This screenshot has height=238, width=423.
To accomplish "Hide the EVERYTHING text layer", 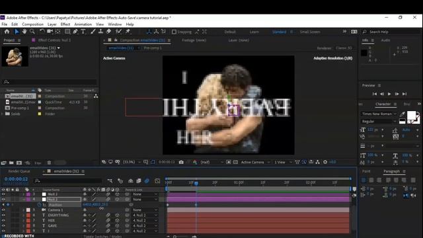I will (3, 216).
